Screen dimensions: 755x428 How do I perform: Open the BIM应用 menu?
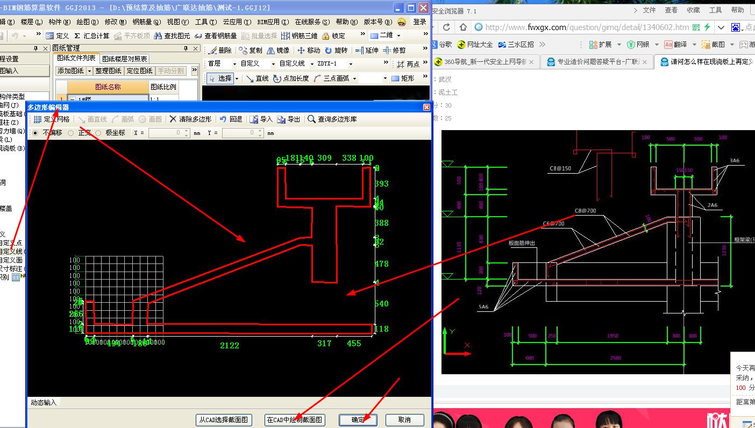click(273, 22)
